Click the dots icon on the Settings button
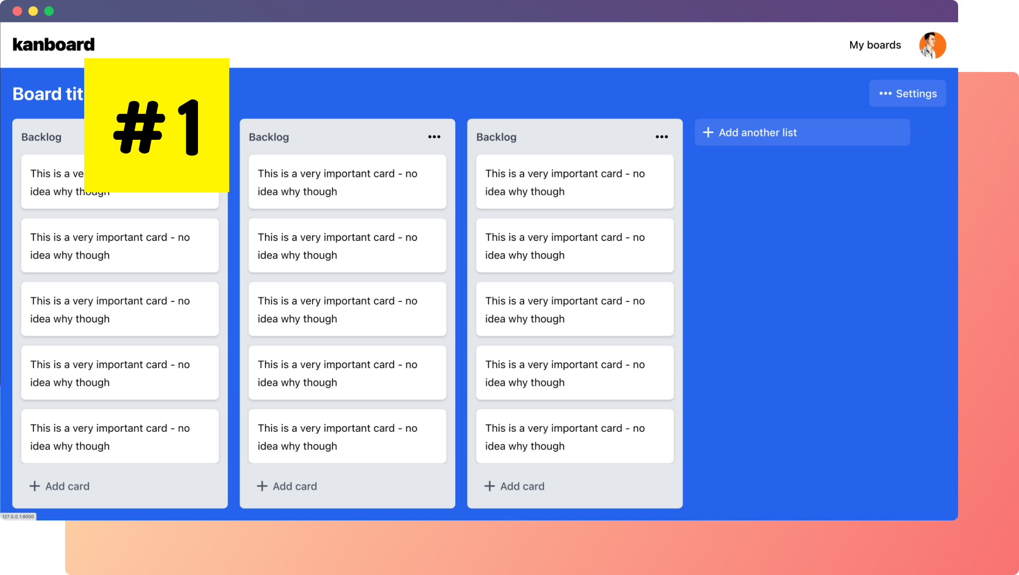The width and height of the screenshot is (1019, 575). (x=885, y=94)
